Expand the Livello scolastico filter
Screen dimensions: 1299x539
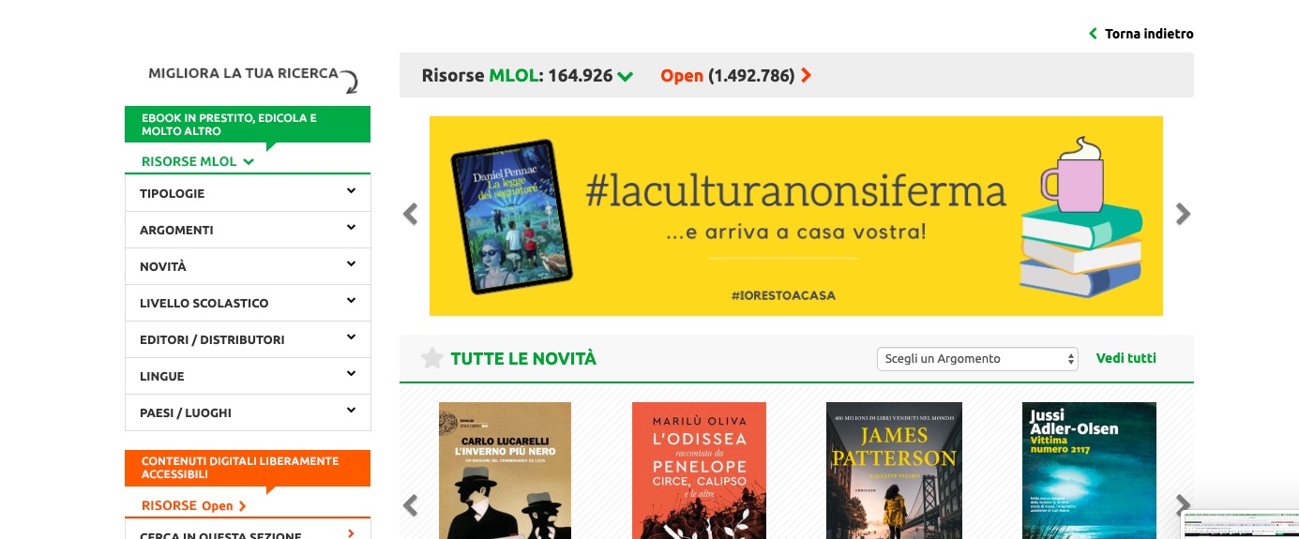pyautogui.click(x=248, y=303)
